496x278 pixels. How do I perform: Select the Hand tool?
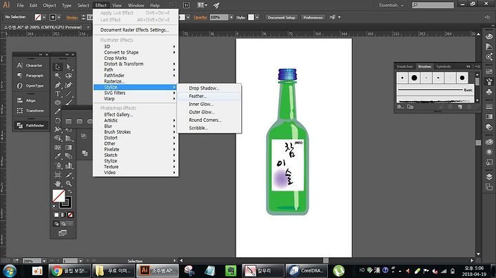click(58, 183)
